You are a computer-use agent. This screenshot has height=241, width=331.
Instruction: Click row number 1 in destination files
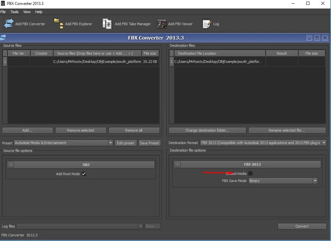[172, 62]
